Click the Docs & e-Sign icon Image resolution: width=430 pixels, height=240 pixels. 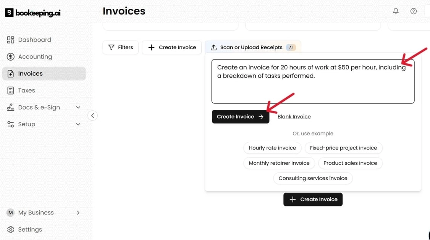[11, 107]
